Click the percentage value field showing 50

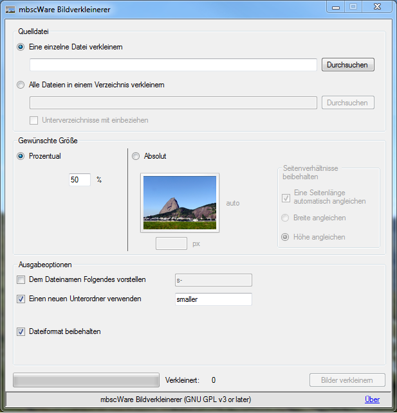[x=79, y=180]
